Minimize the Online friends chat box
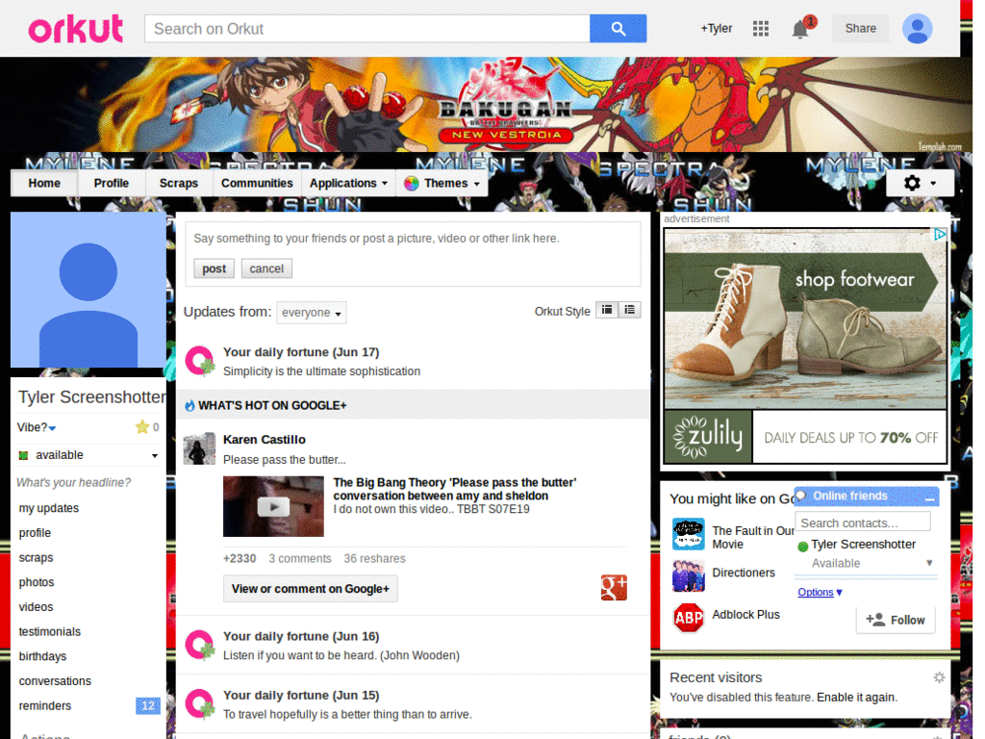Screen dimensions: 985x739 coord(930,497)
